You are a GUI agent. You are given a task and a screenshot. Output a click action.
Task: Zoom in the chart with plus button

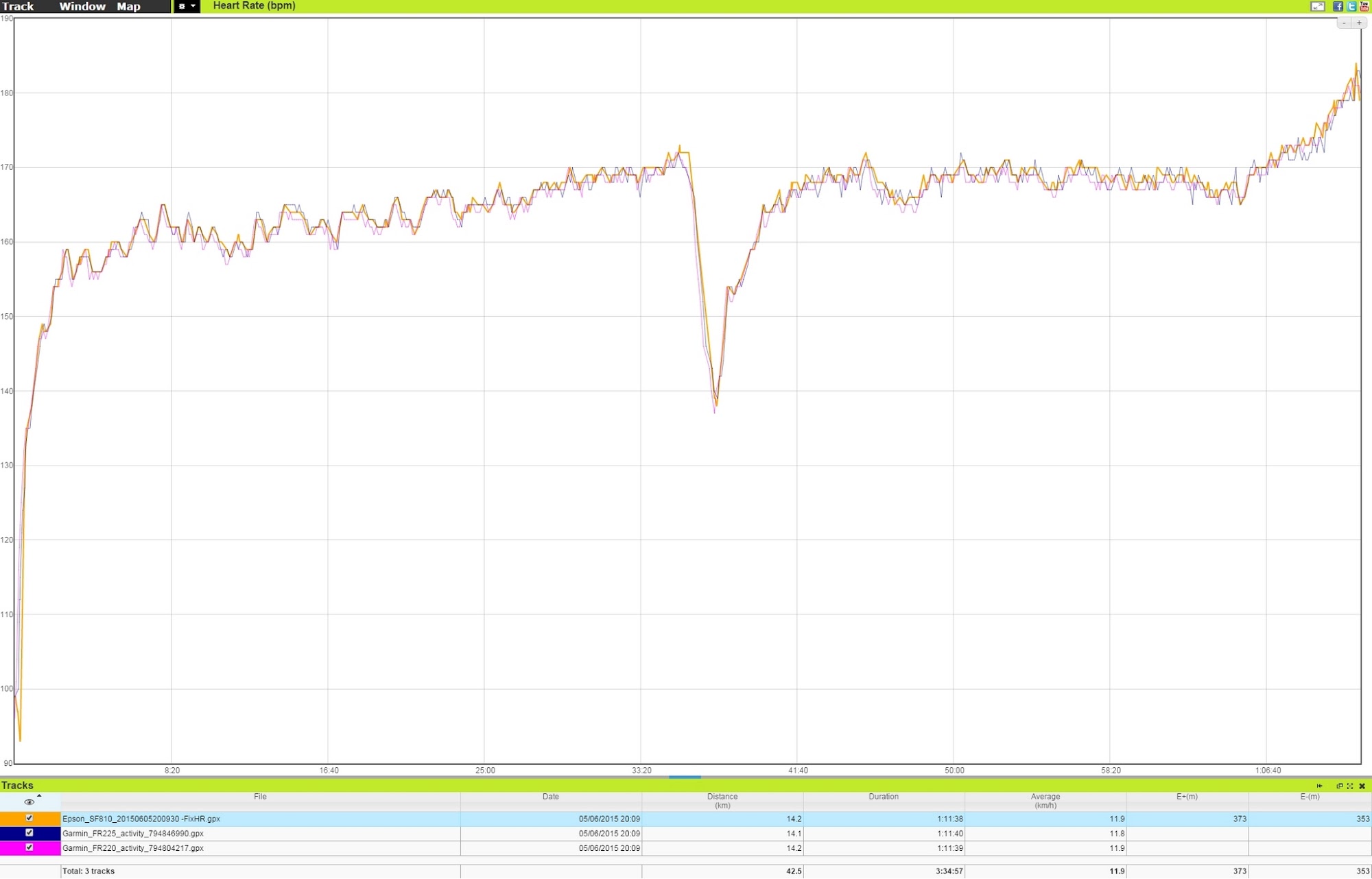[x=1359, y=23]
